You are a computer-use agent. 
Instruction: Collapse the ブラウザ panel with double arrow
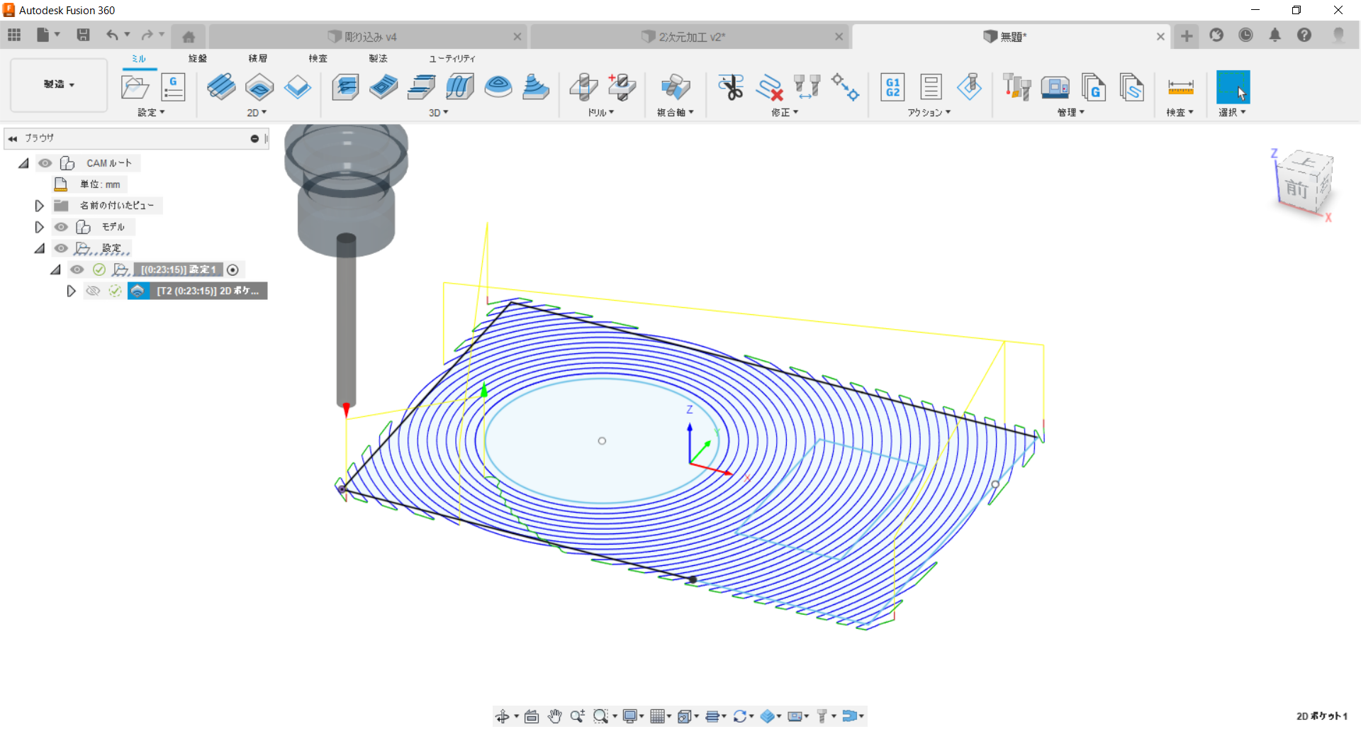[13, 138]
